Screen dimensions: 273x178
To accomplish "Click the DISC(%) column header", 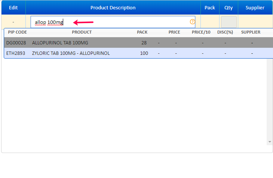I will point(225,32).
